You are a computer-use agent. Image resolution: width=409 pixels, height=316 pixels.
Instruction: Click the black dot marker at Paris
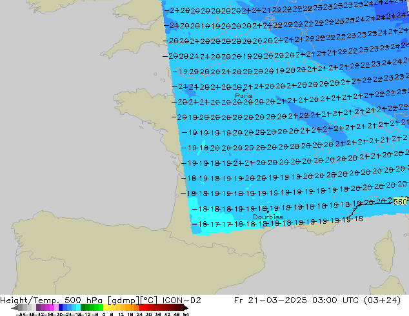(244, 90)
